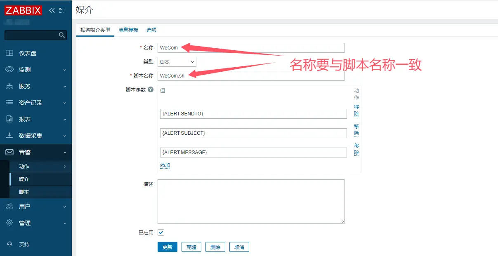Click the search magnifier icon
The image size is (498, 256).
(62, 35)
